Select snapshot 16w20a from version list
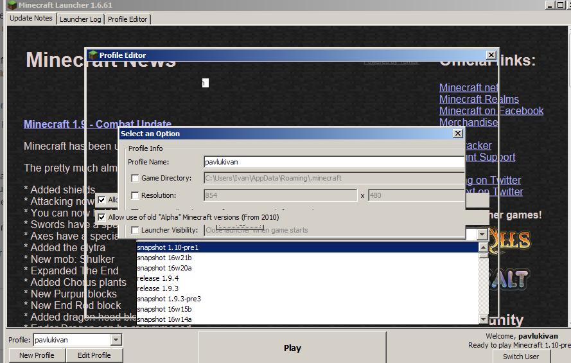 coord(308,268)
